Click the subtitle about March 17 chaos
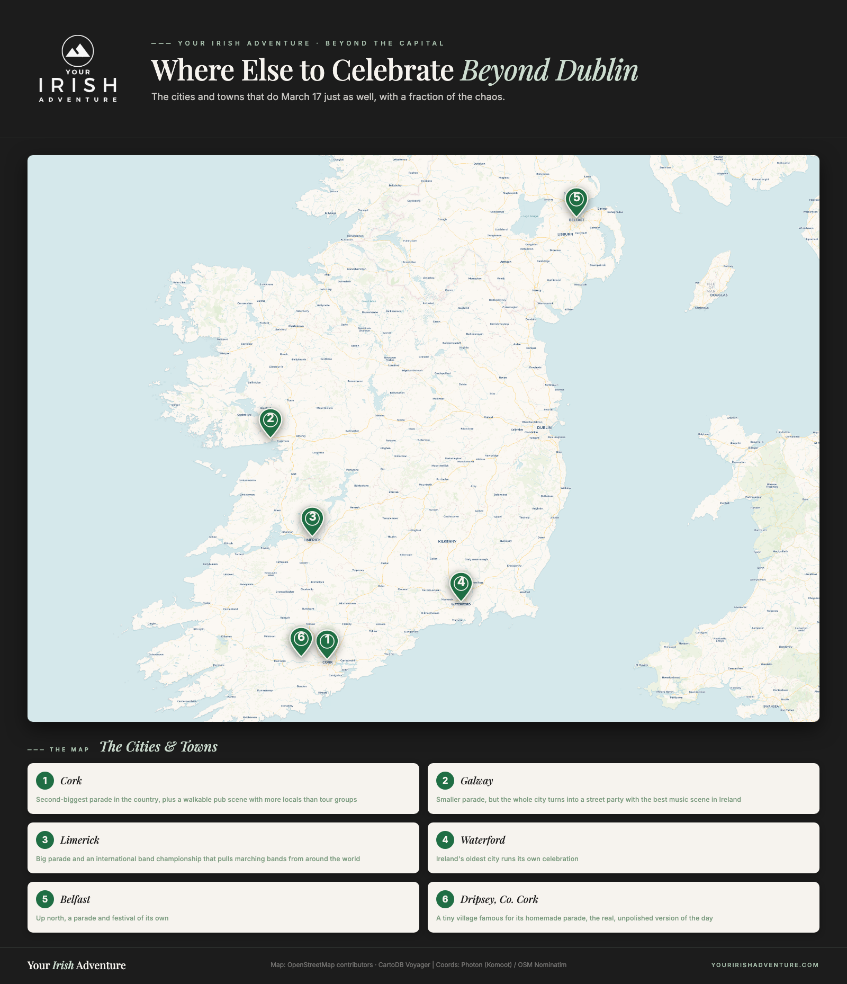The height and width of the screenshot is (984, 847). coord(328,97)
